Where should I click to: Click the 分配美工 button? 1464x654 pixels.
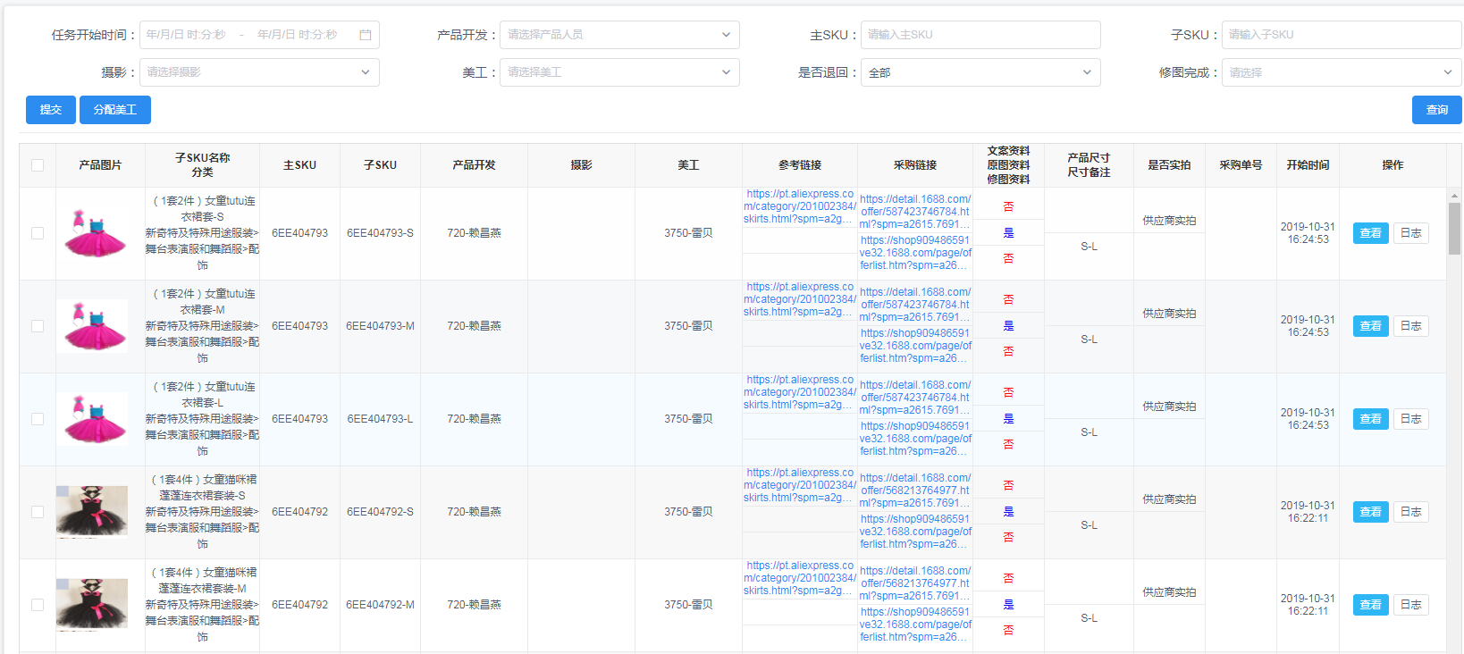coord(115,110)
